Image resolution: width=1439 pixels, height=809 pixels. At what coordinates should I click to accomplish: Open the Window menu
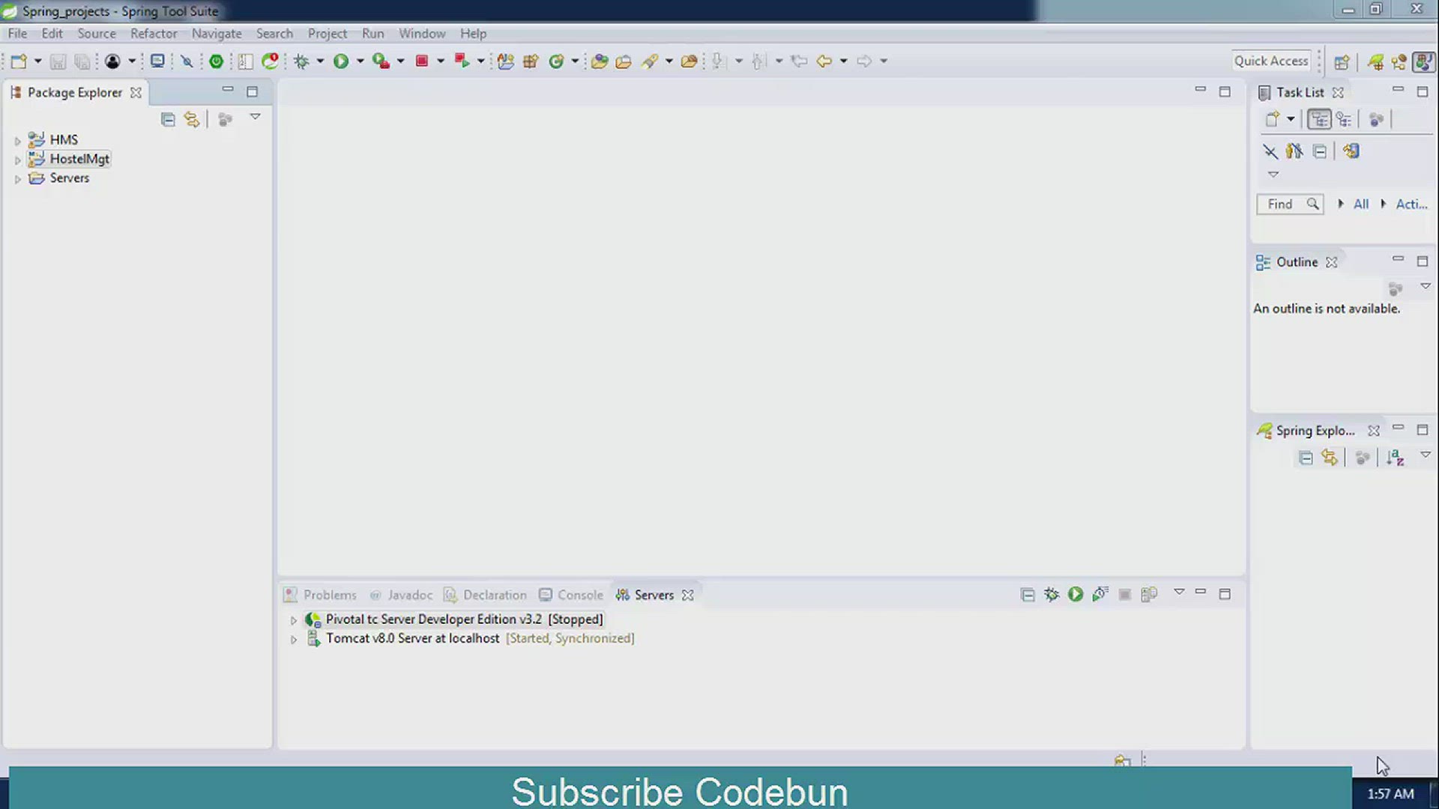pyautogui.click(x=422, y=34)
